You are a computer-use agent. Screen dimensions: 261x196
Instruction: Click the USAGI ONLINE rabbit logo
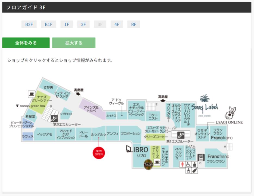tap(230, 113)
